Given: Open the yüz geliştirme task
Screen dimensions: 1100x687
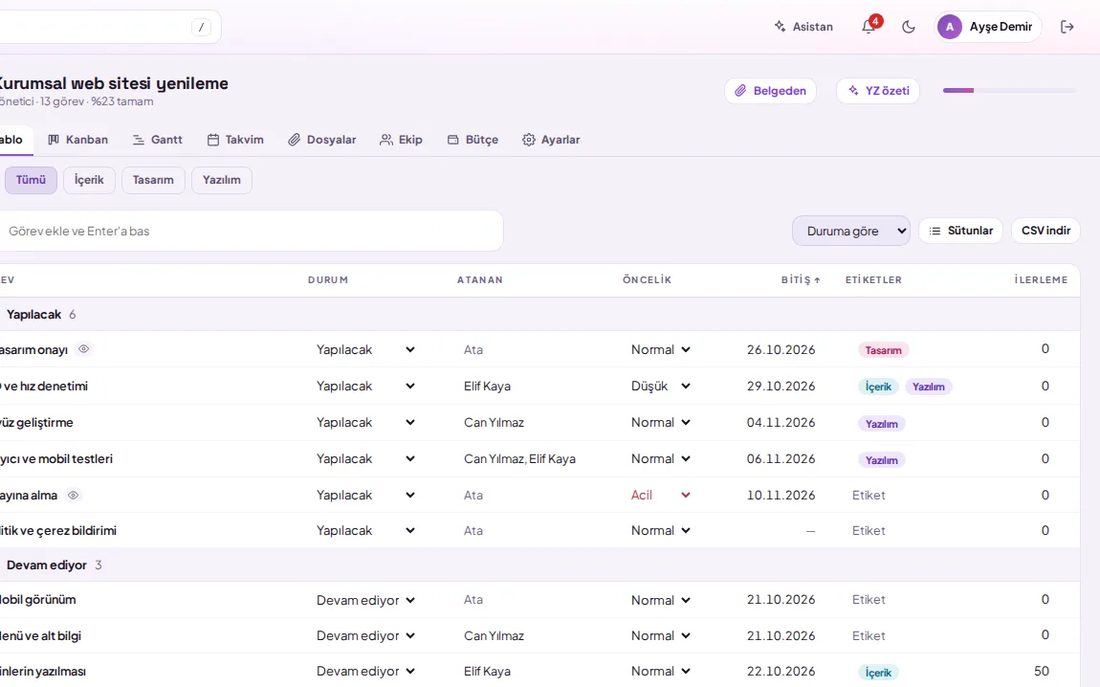Looking at the screenshot, I should click(36, 423).
